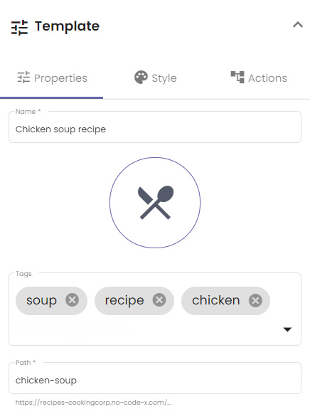Switch to the Properties tab
The width and height of the screenshot is (310, 414).
52,78
